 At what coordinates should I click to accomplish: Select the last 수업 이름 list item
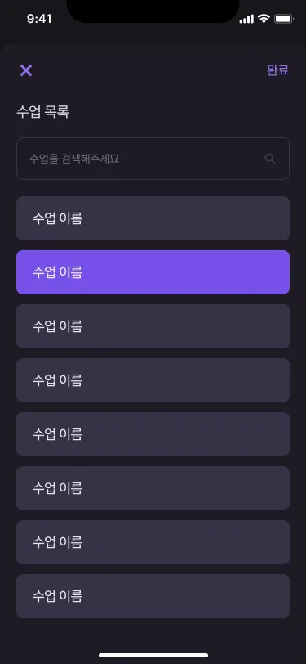pos(153,596)
